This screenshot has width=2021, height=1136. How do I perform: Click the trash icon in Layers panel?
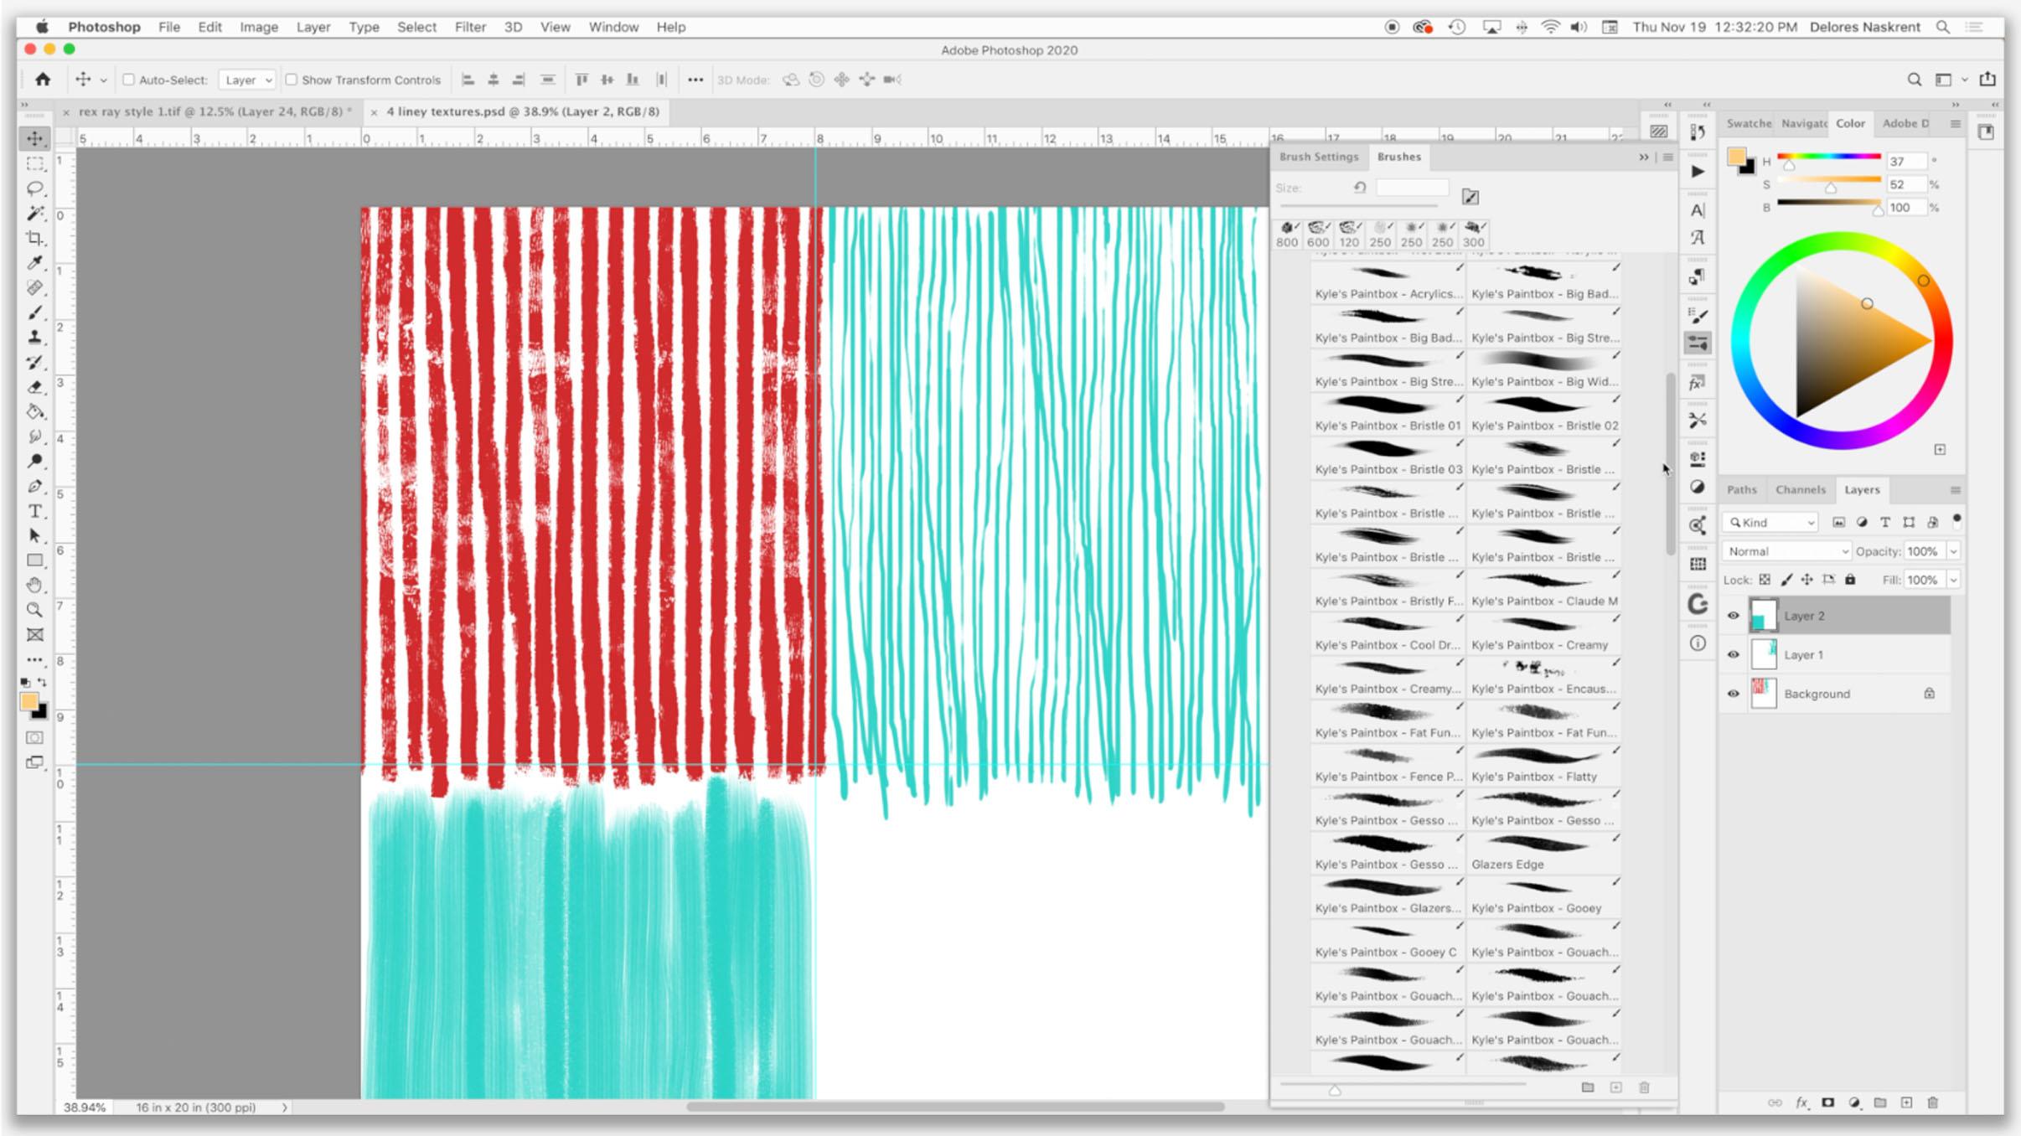tap(1932, 1102)
